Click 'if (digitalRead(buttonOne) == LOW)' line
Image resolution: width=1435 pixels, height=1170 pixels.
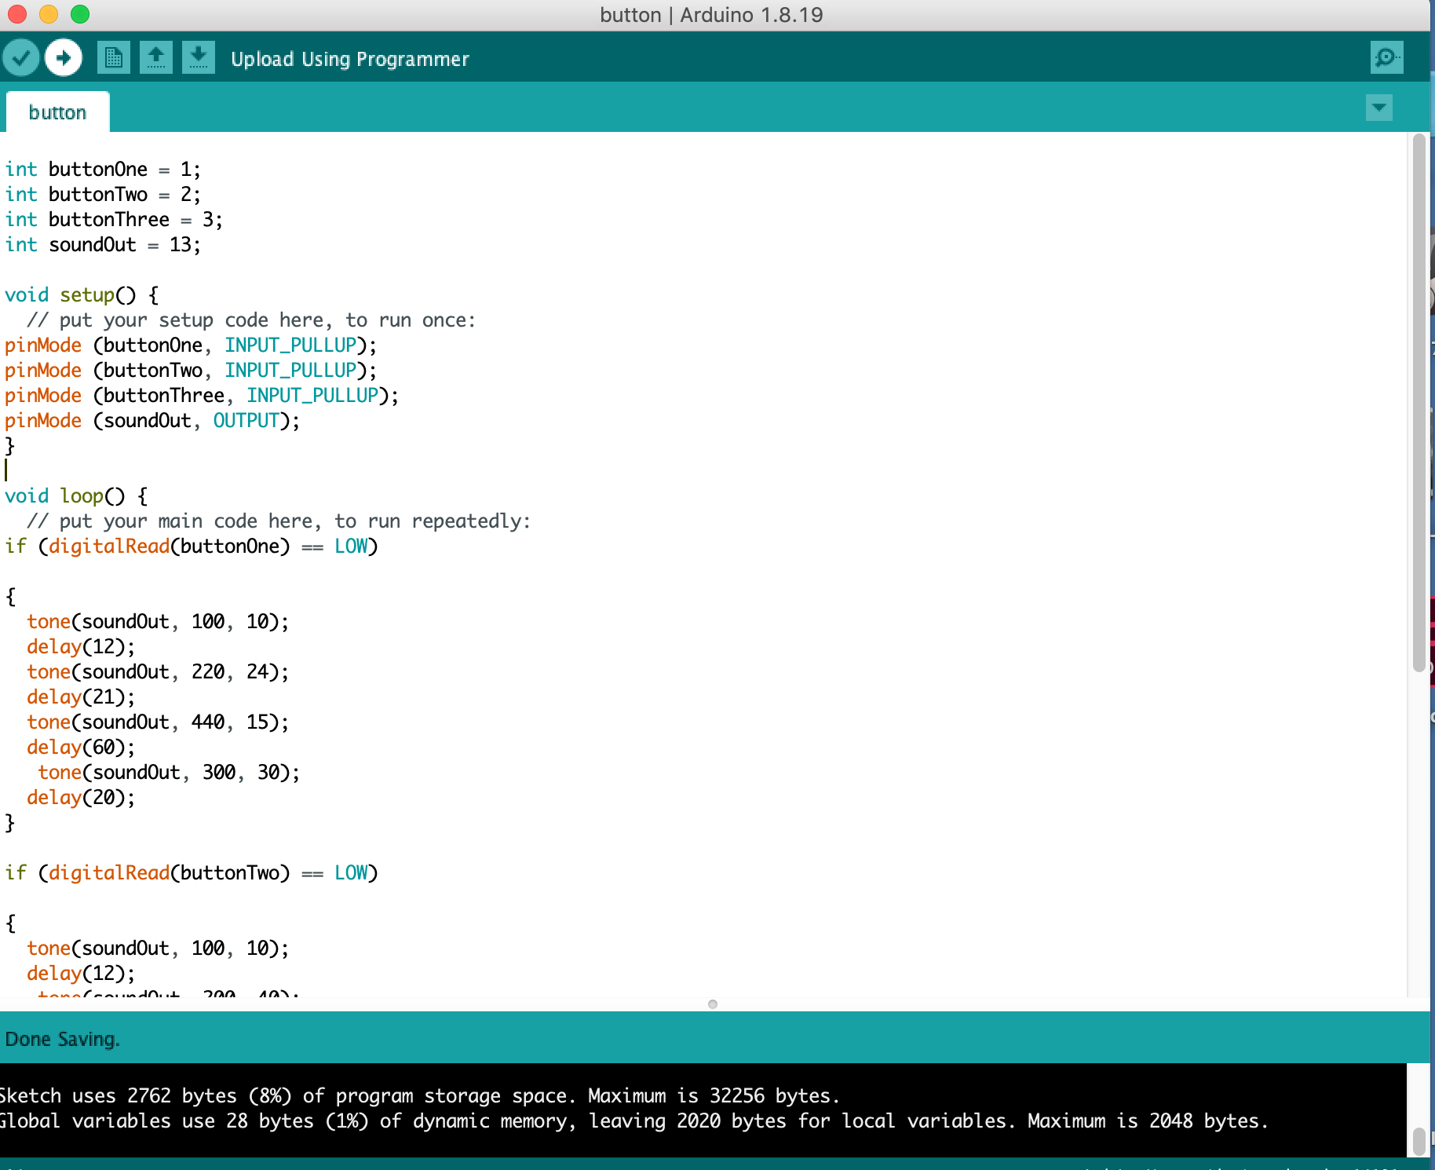tap(192, 547)
